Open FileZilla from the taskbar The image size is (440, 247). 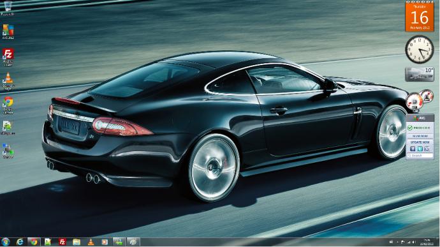[x=62, y=242]
